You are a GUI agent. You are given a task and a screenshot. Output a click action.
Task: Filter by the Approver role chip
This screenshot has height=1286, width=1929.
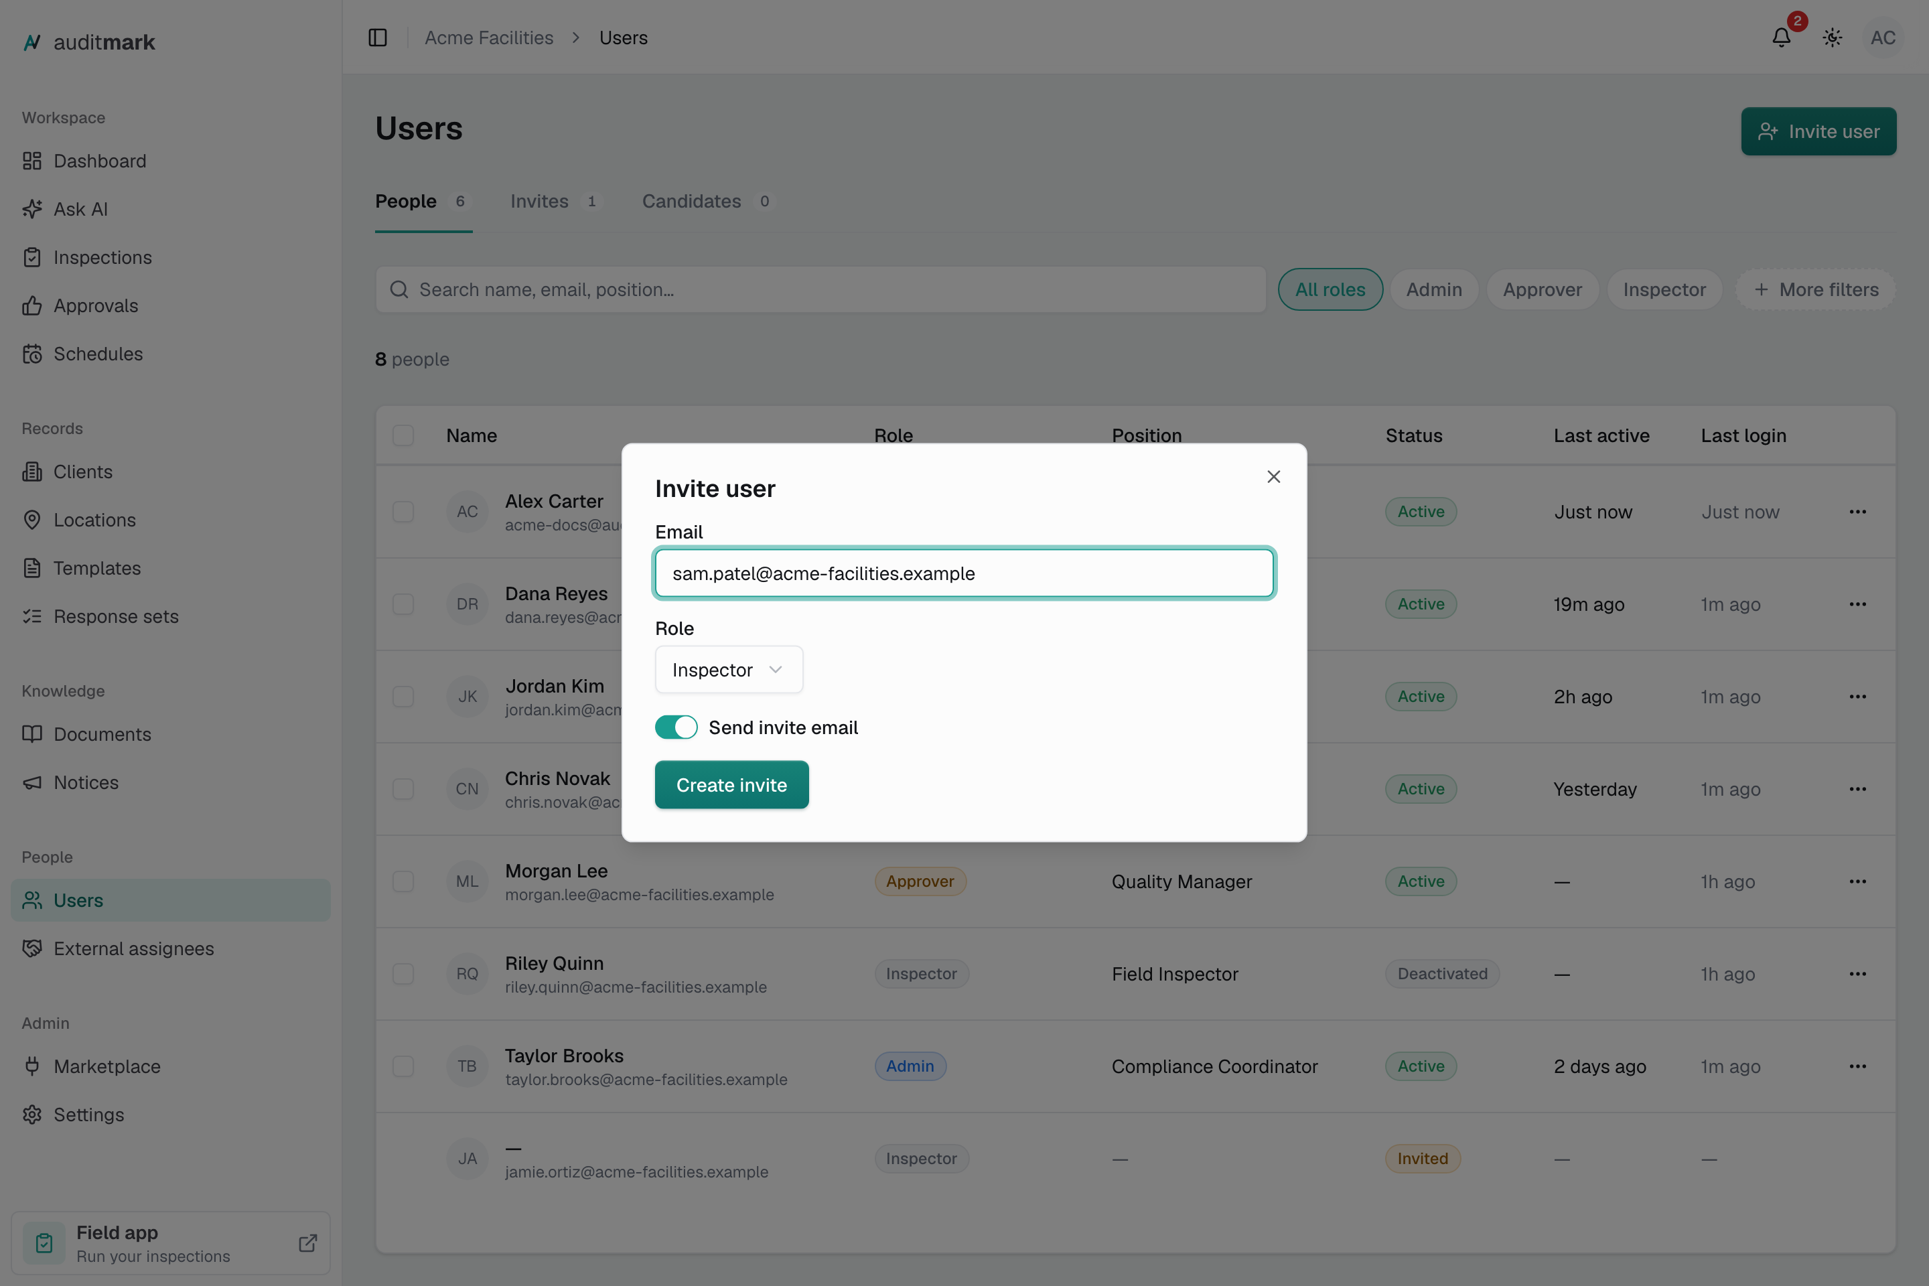1542,289
